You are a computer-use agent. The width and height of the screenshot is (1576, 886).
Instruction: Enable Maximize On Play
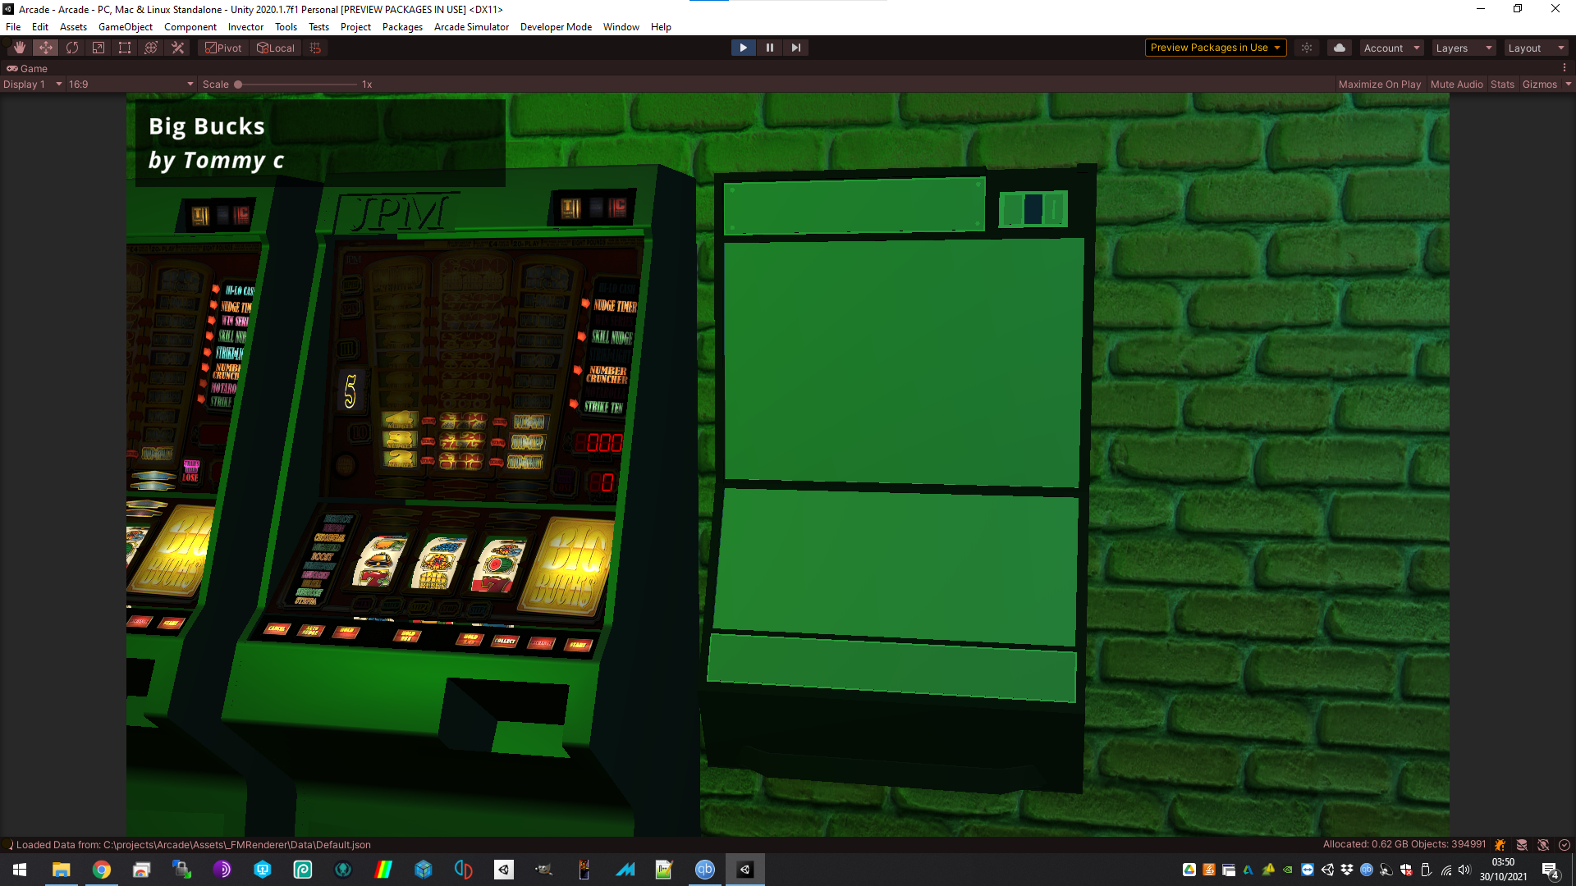1379,84
